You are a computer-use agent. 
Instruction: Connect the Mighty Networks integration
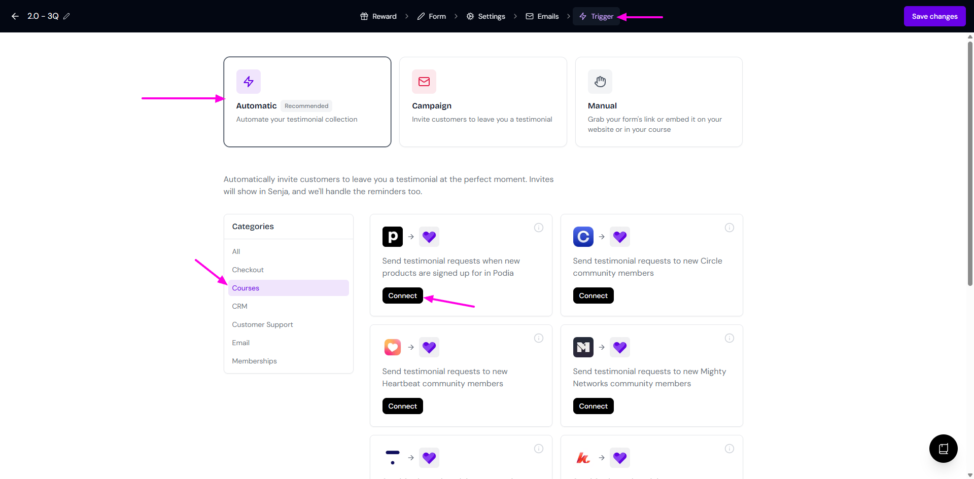point(593,406)
